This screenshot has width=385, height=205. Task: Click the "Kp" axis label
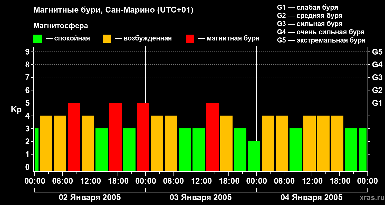(x=16, y=110)
